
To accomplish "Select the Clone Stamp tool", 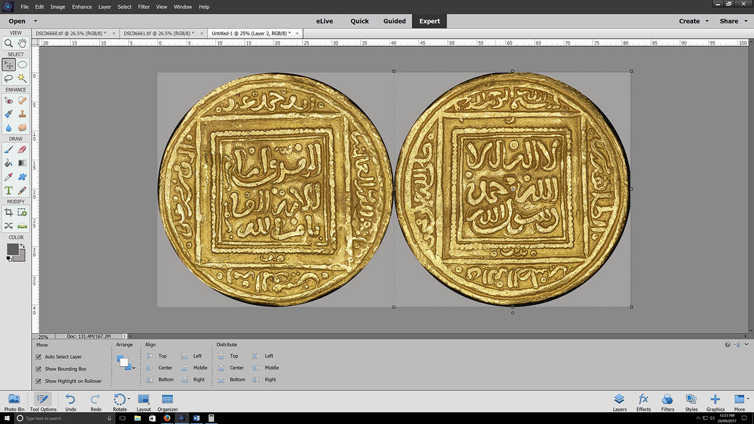I will tap(22, 114).
